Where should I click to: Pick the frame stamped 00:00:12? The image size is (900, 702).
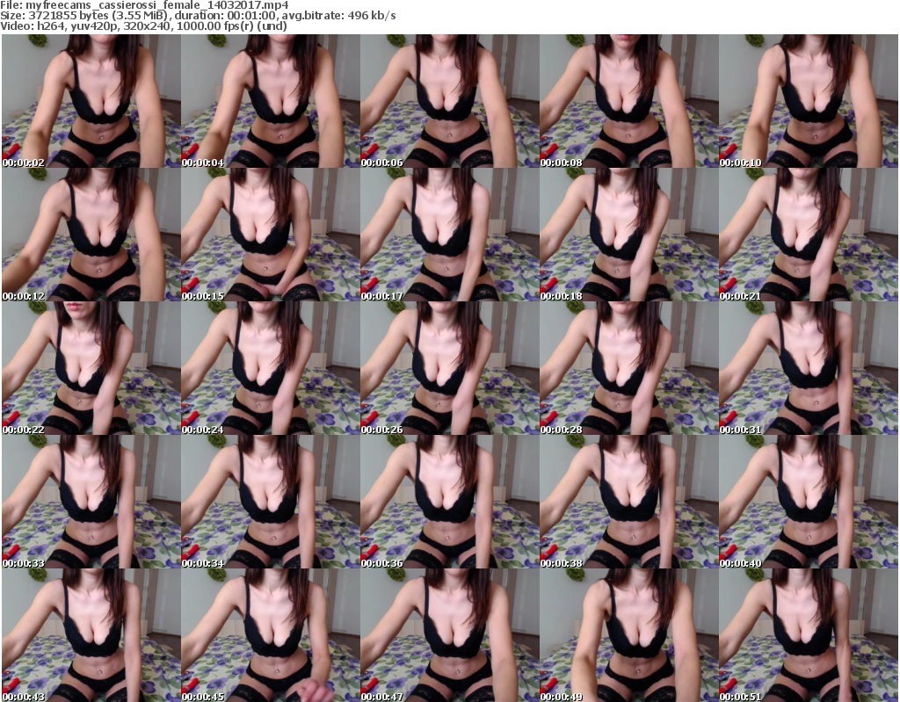91,235
